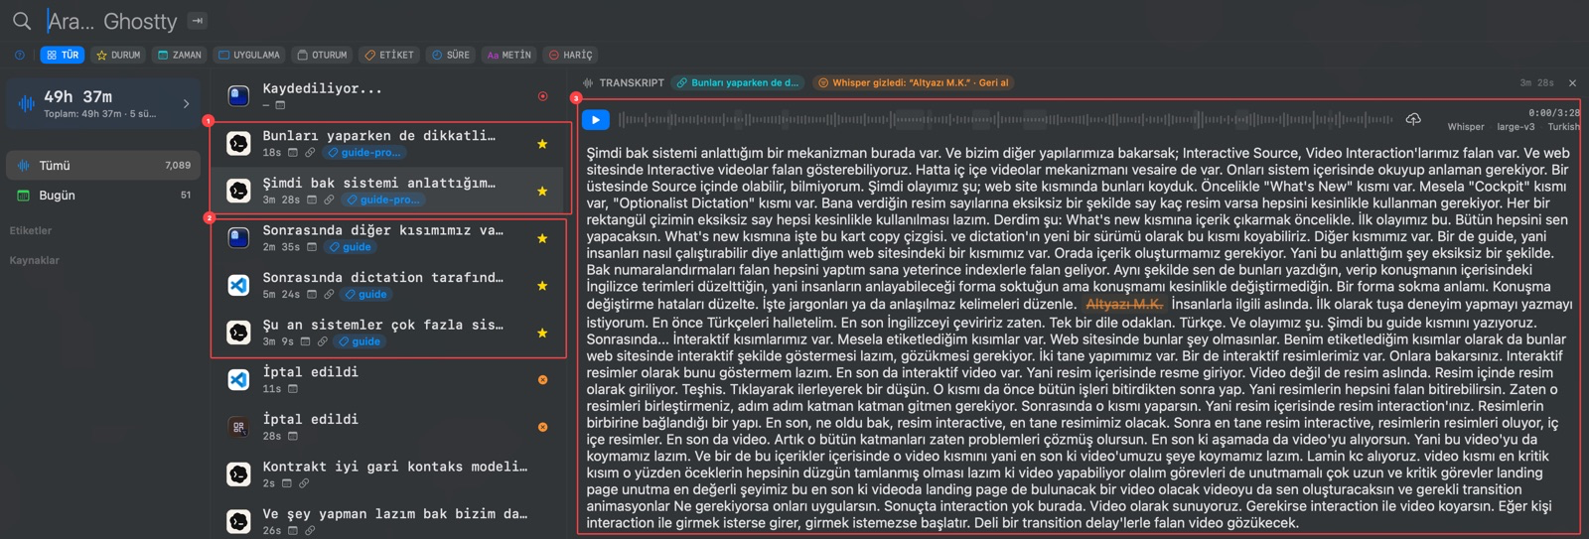The width and height of the screenshot is (1589, 539).
Task: Click link icon on 2s Kontrakt recording
Action: (x=304, y=483)
